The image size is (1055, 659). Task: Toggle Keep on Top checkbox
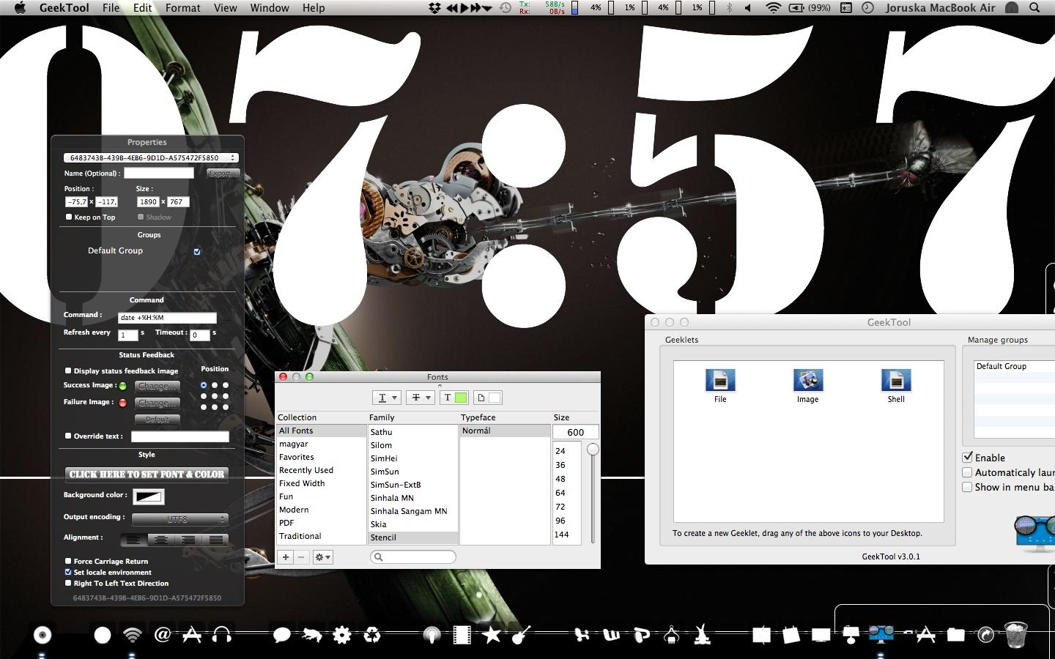pos(69,217)
